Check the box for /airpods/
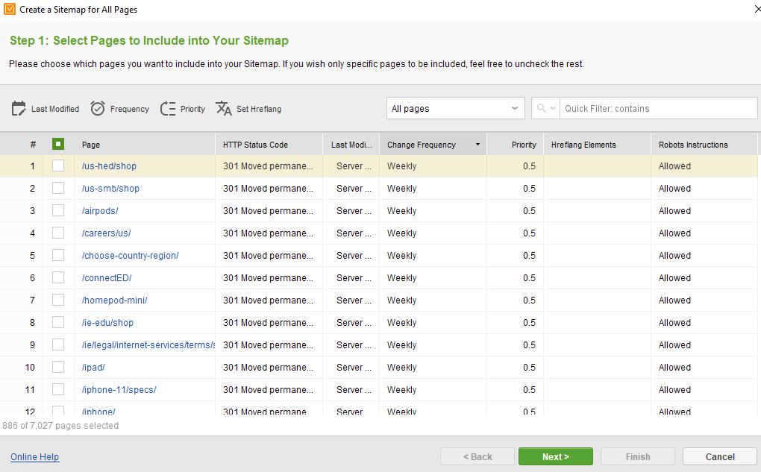Image resolution: width=761 pixels, height=472 pixels. (58, 210)
